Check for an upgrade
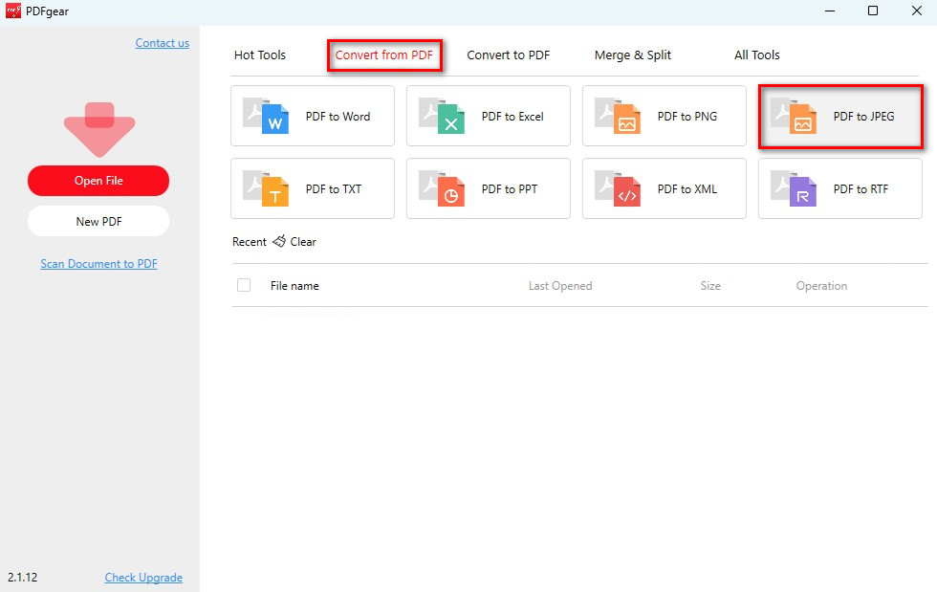Image resolution: width=937 pixels, height=592 pixels. [x=143, y=578]
